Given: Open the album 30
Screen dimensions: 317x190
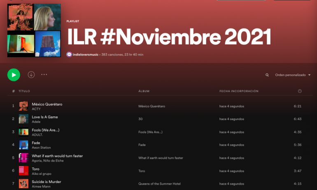Looking at the screenshot, I should pyautogui.click(x=140, y=119).
